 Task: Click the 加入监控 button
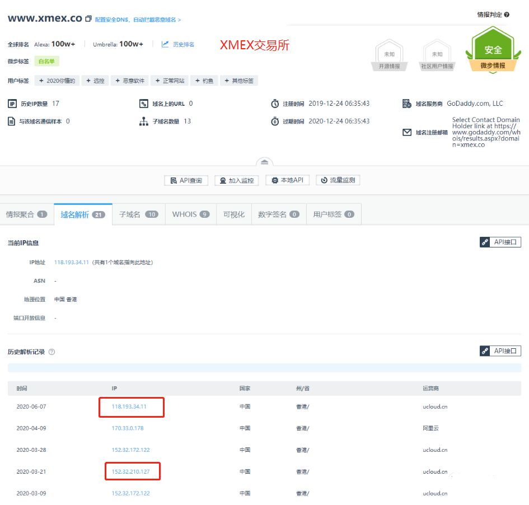point(236,180)
